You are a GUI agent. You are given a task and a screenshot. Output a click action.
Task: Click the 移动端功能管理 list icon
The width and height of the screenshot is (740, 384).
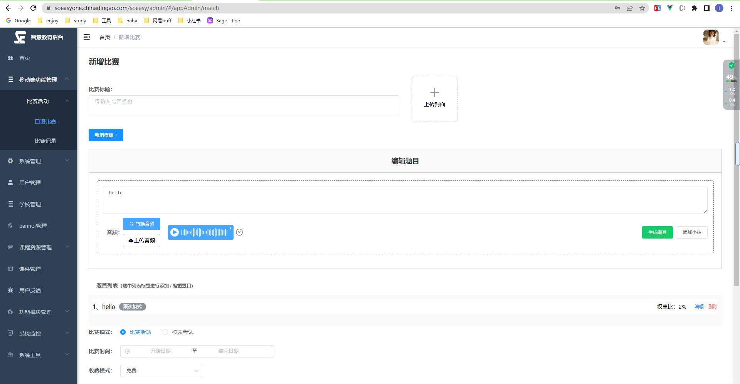10,79
